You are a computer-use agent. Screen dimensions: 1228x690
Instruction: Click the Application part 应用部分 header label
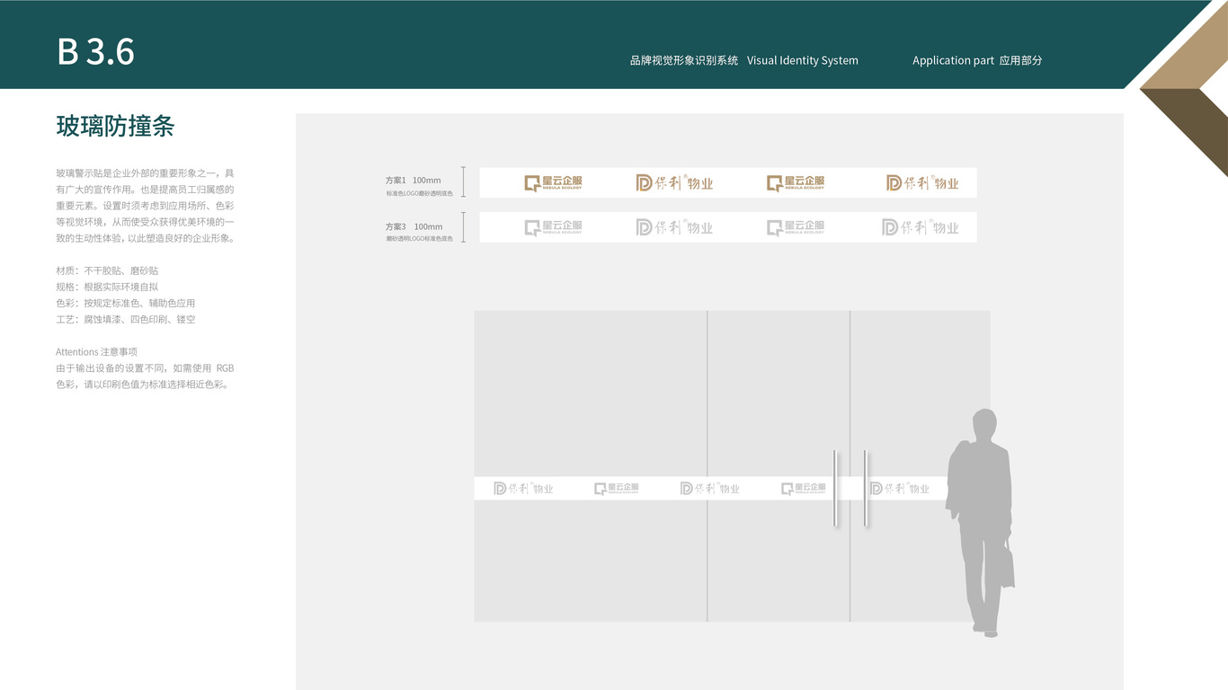(x=977, y=60)
